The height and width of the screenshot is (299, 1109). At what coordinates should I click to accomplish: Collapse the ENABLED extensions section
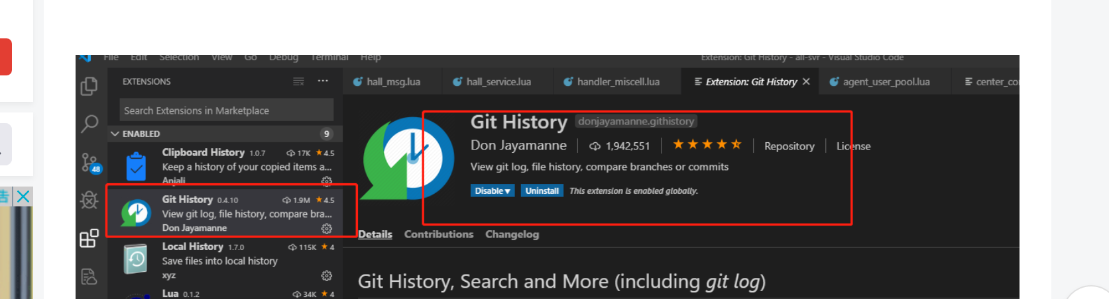pos(115,134)
